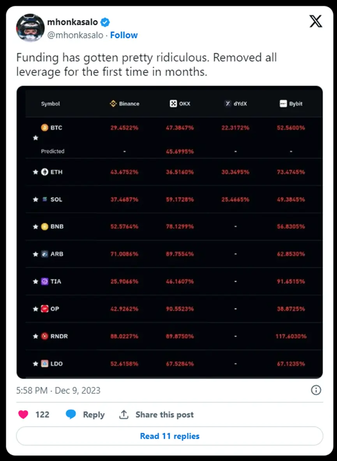Click Read 11 replies button
The width and height of the screenshot is (337, 461).
coord(169,436)
